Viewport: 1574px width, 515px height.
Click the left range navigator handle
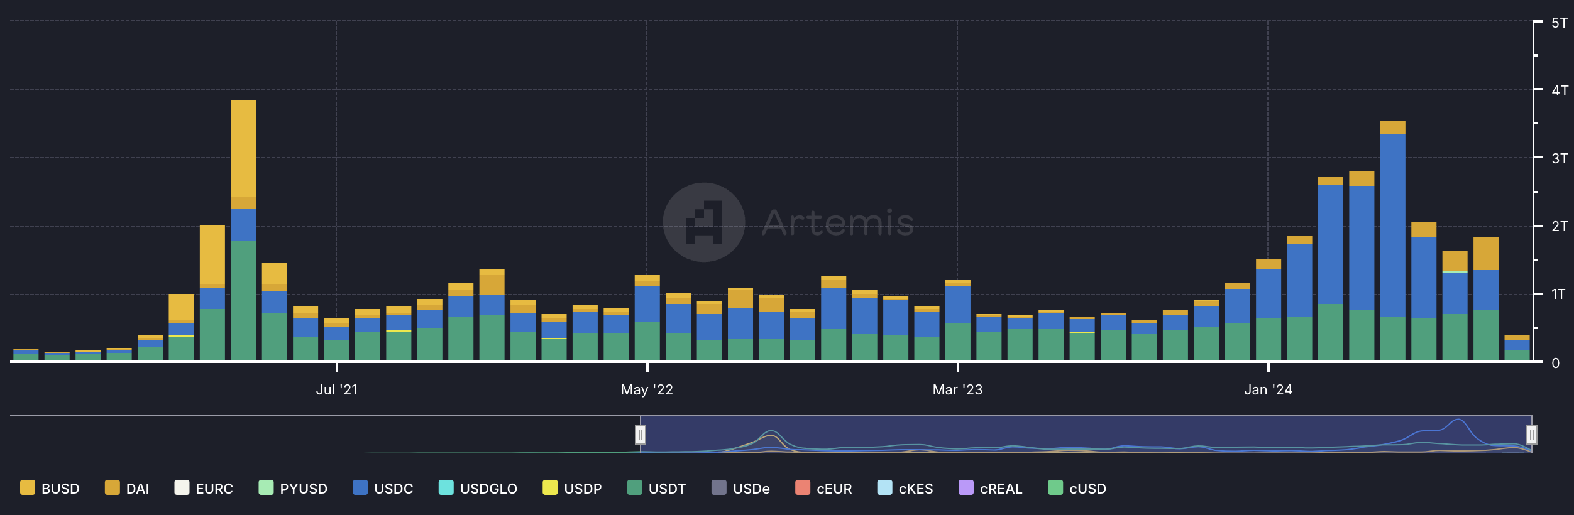tap(640, 434)
